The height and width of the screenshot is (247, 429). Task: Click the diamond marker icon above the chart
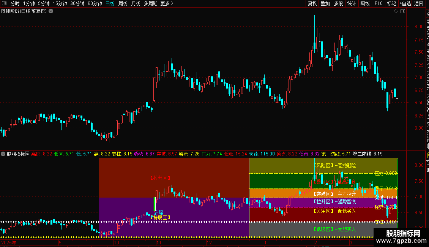(x=396, y=11)
